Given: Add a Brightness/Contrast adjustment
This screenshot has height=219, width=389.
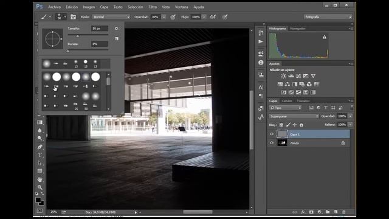Looking at the screenshot, I should pyautogui.click(x=283, y=76).
